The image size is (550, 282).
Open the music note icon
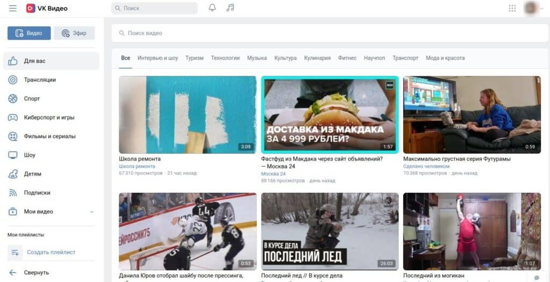click(x=230, y=8)
